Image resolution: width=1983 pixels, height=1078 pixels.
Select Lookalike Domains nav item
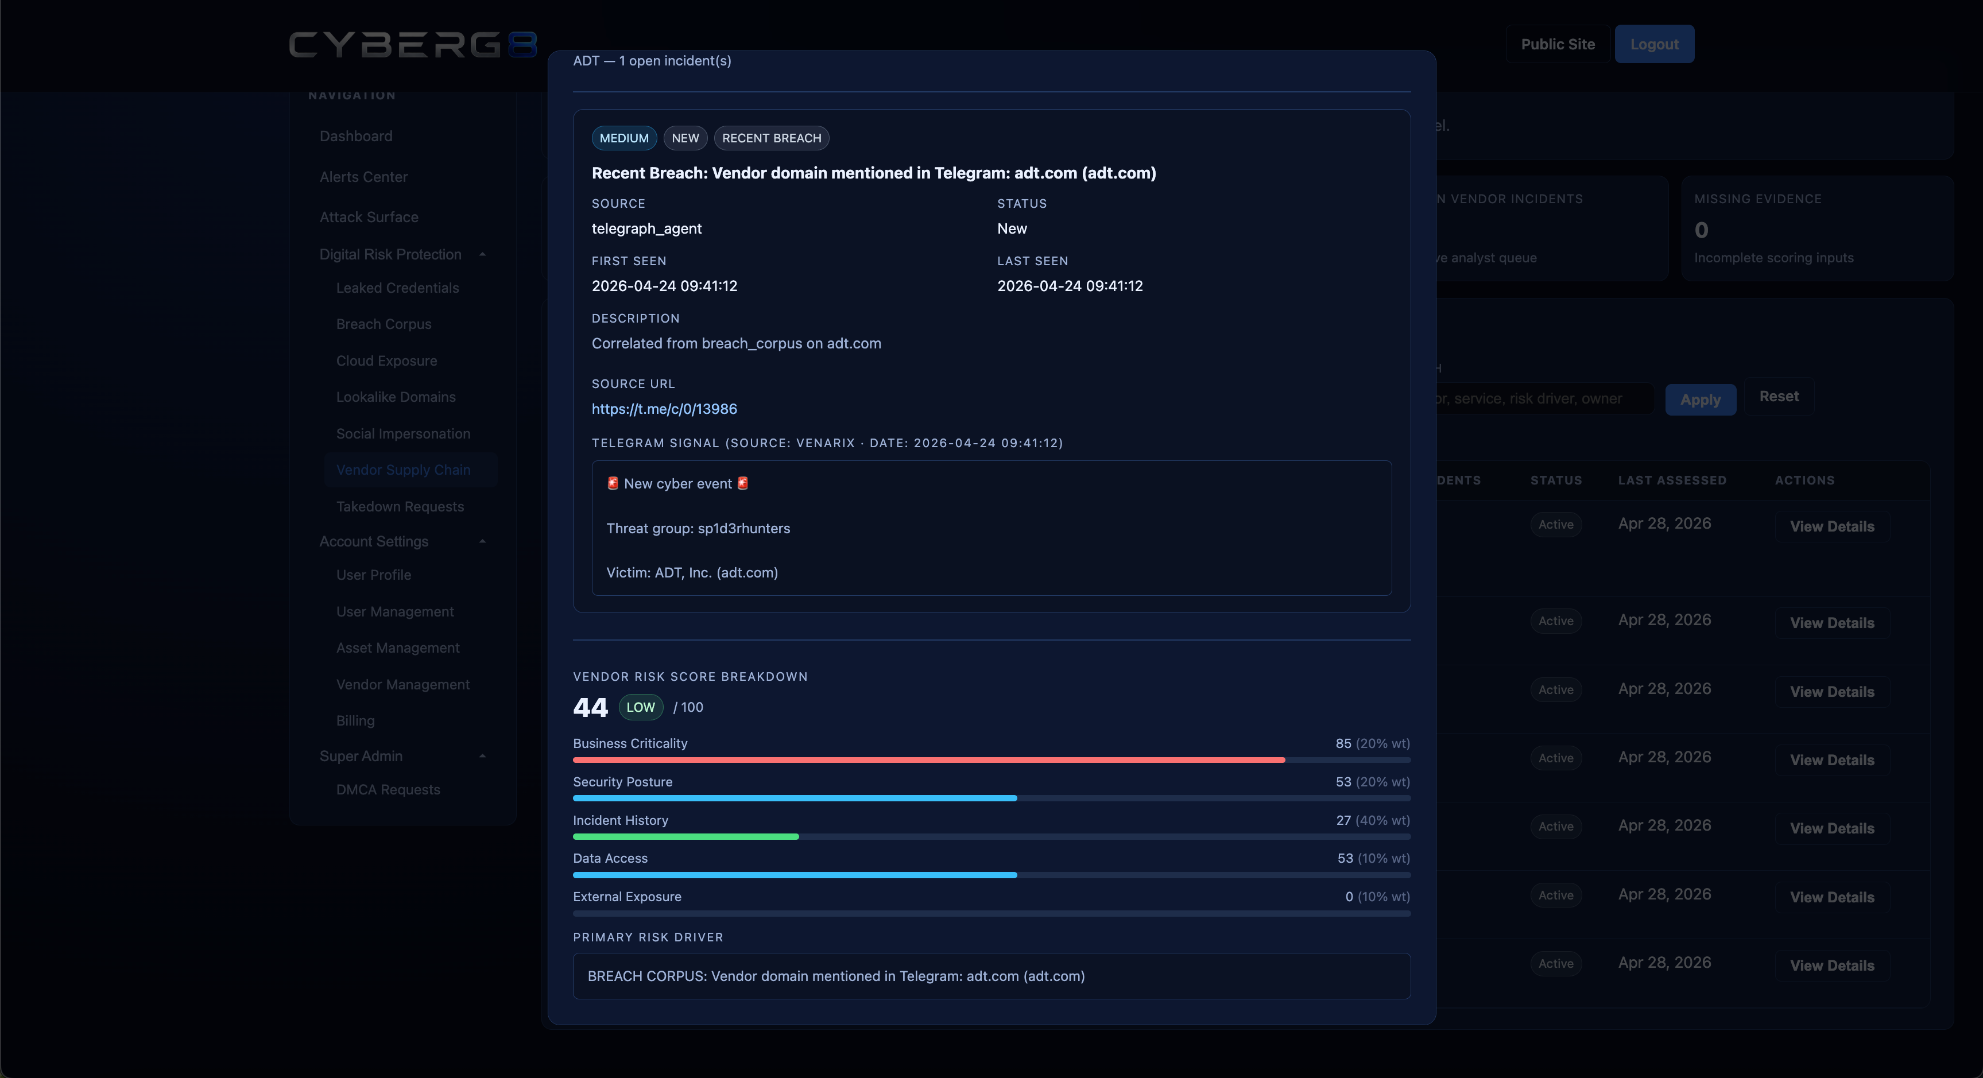pos(396,397)
